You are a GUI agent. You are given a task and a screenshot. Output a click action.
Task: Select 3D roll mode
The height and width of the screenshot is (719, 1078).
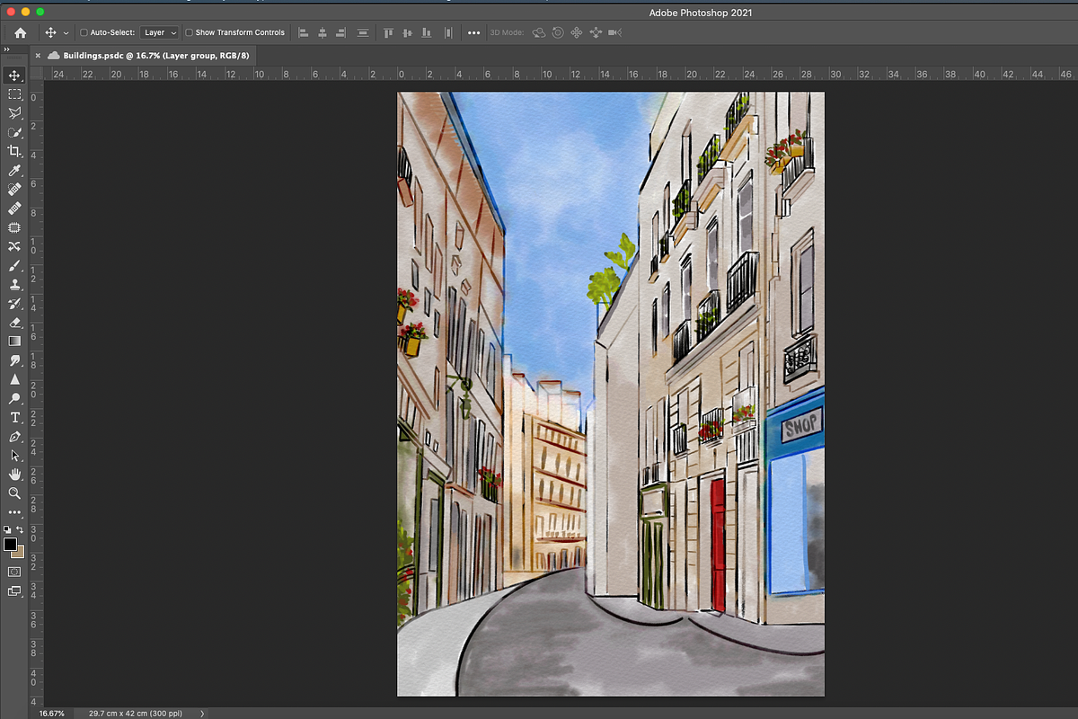558,32
